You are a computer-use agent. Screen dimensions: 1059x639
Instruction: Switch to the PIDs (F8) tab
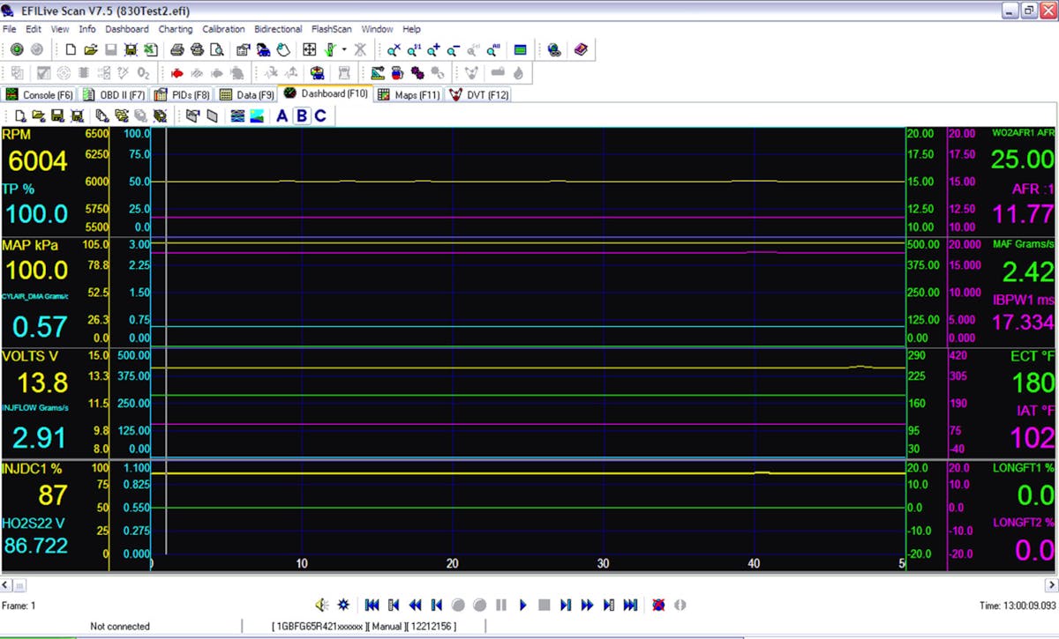pyautogui.click(x=183, y=94)
